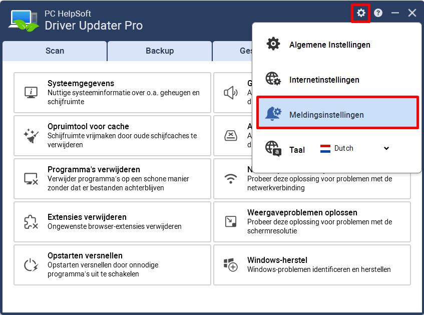The height and width of the screenshot is (315, 424).
Task: Click the Programma's verwijderen monitor icon
Action: click(x=31, y=179)
